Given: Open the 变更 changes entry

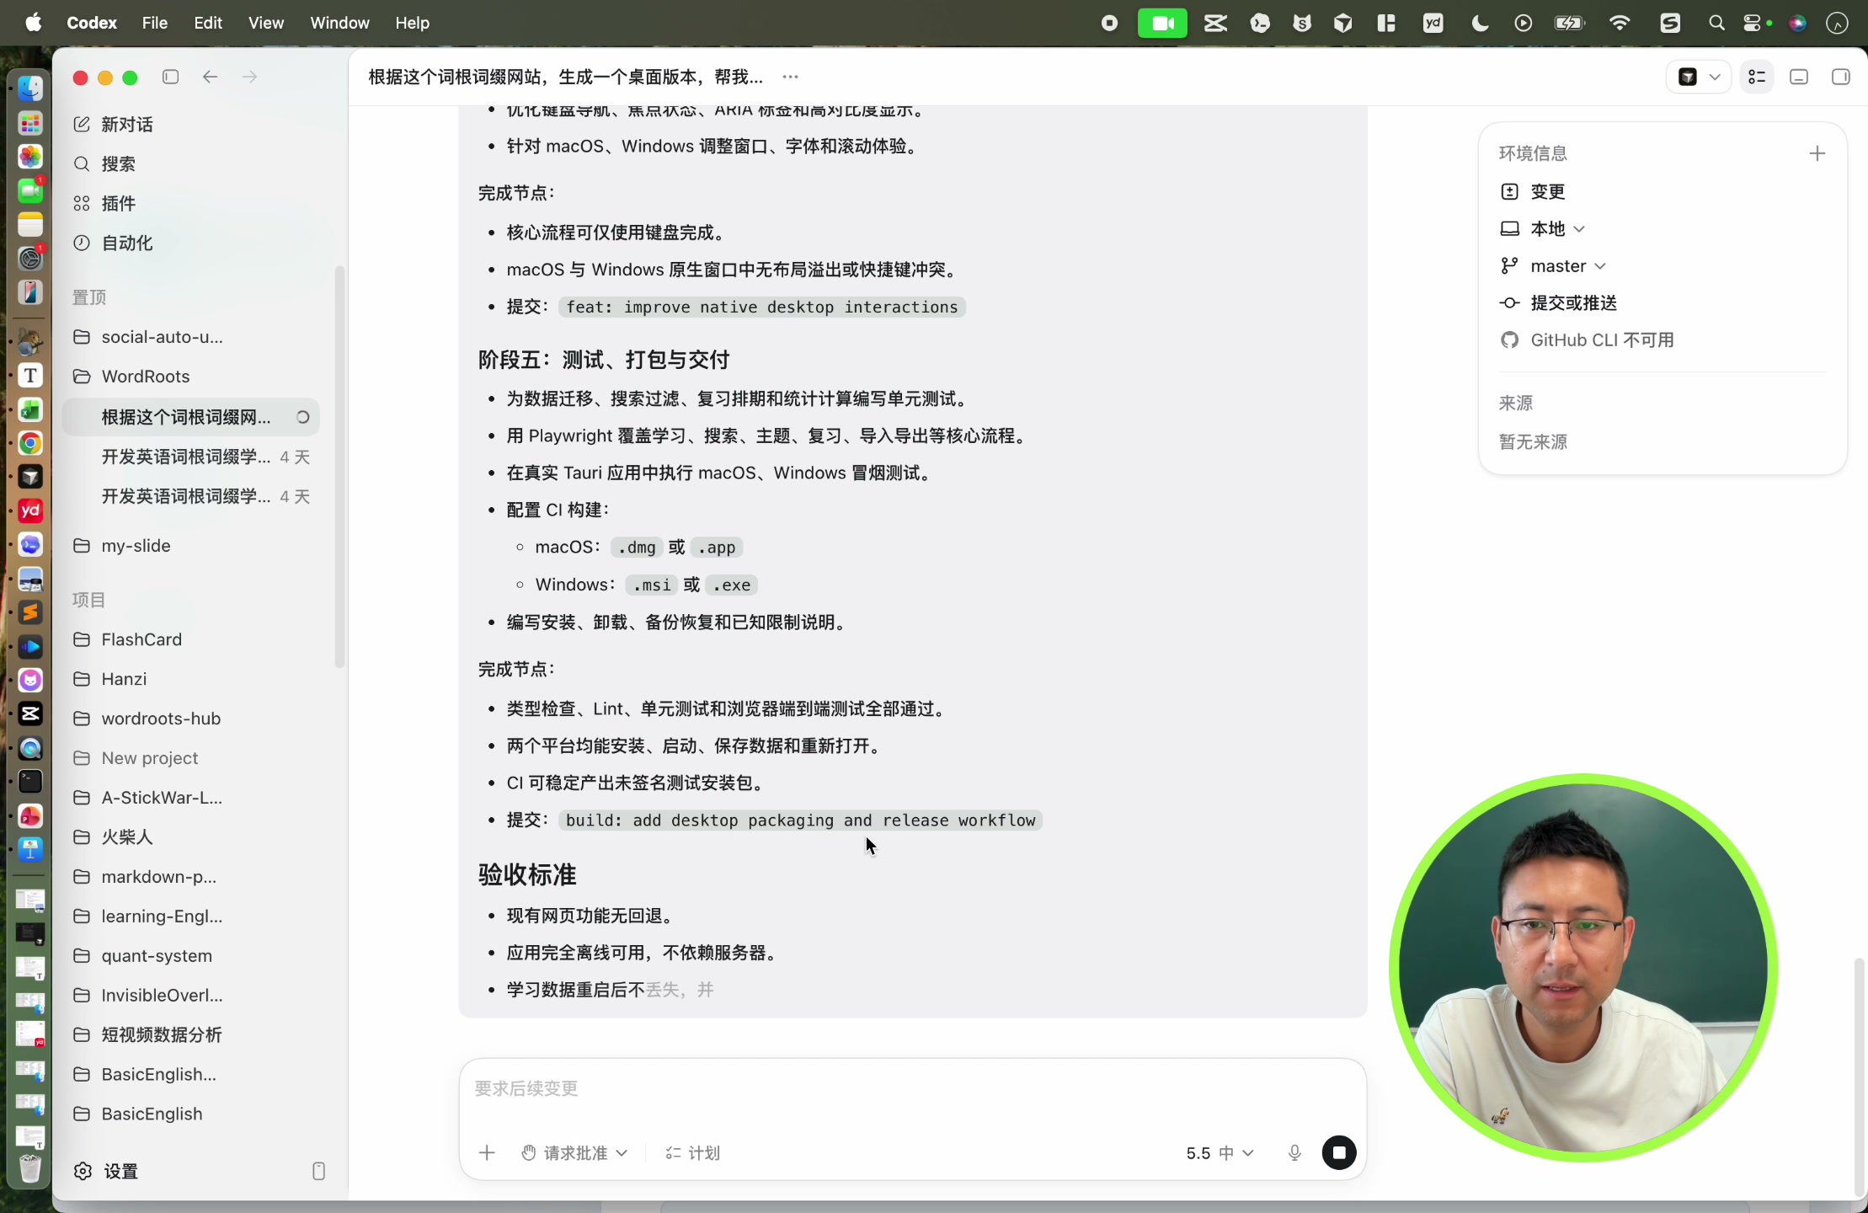Looking at the screenshot, I should tap(1533, 191).
